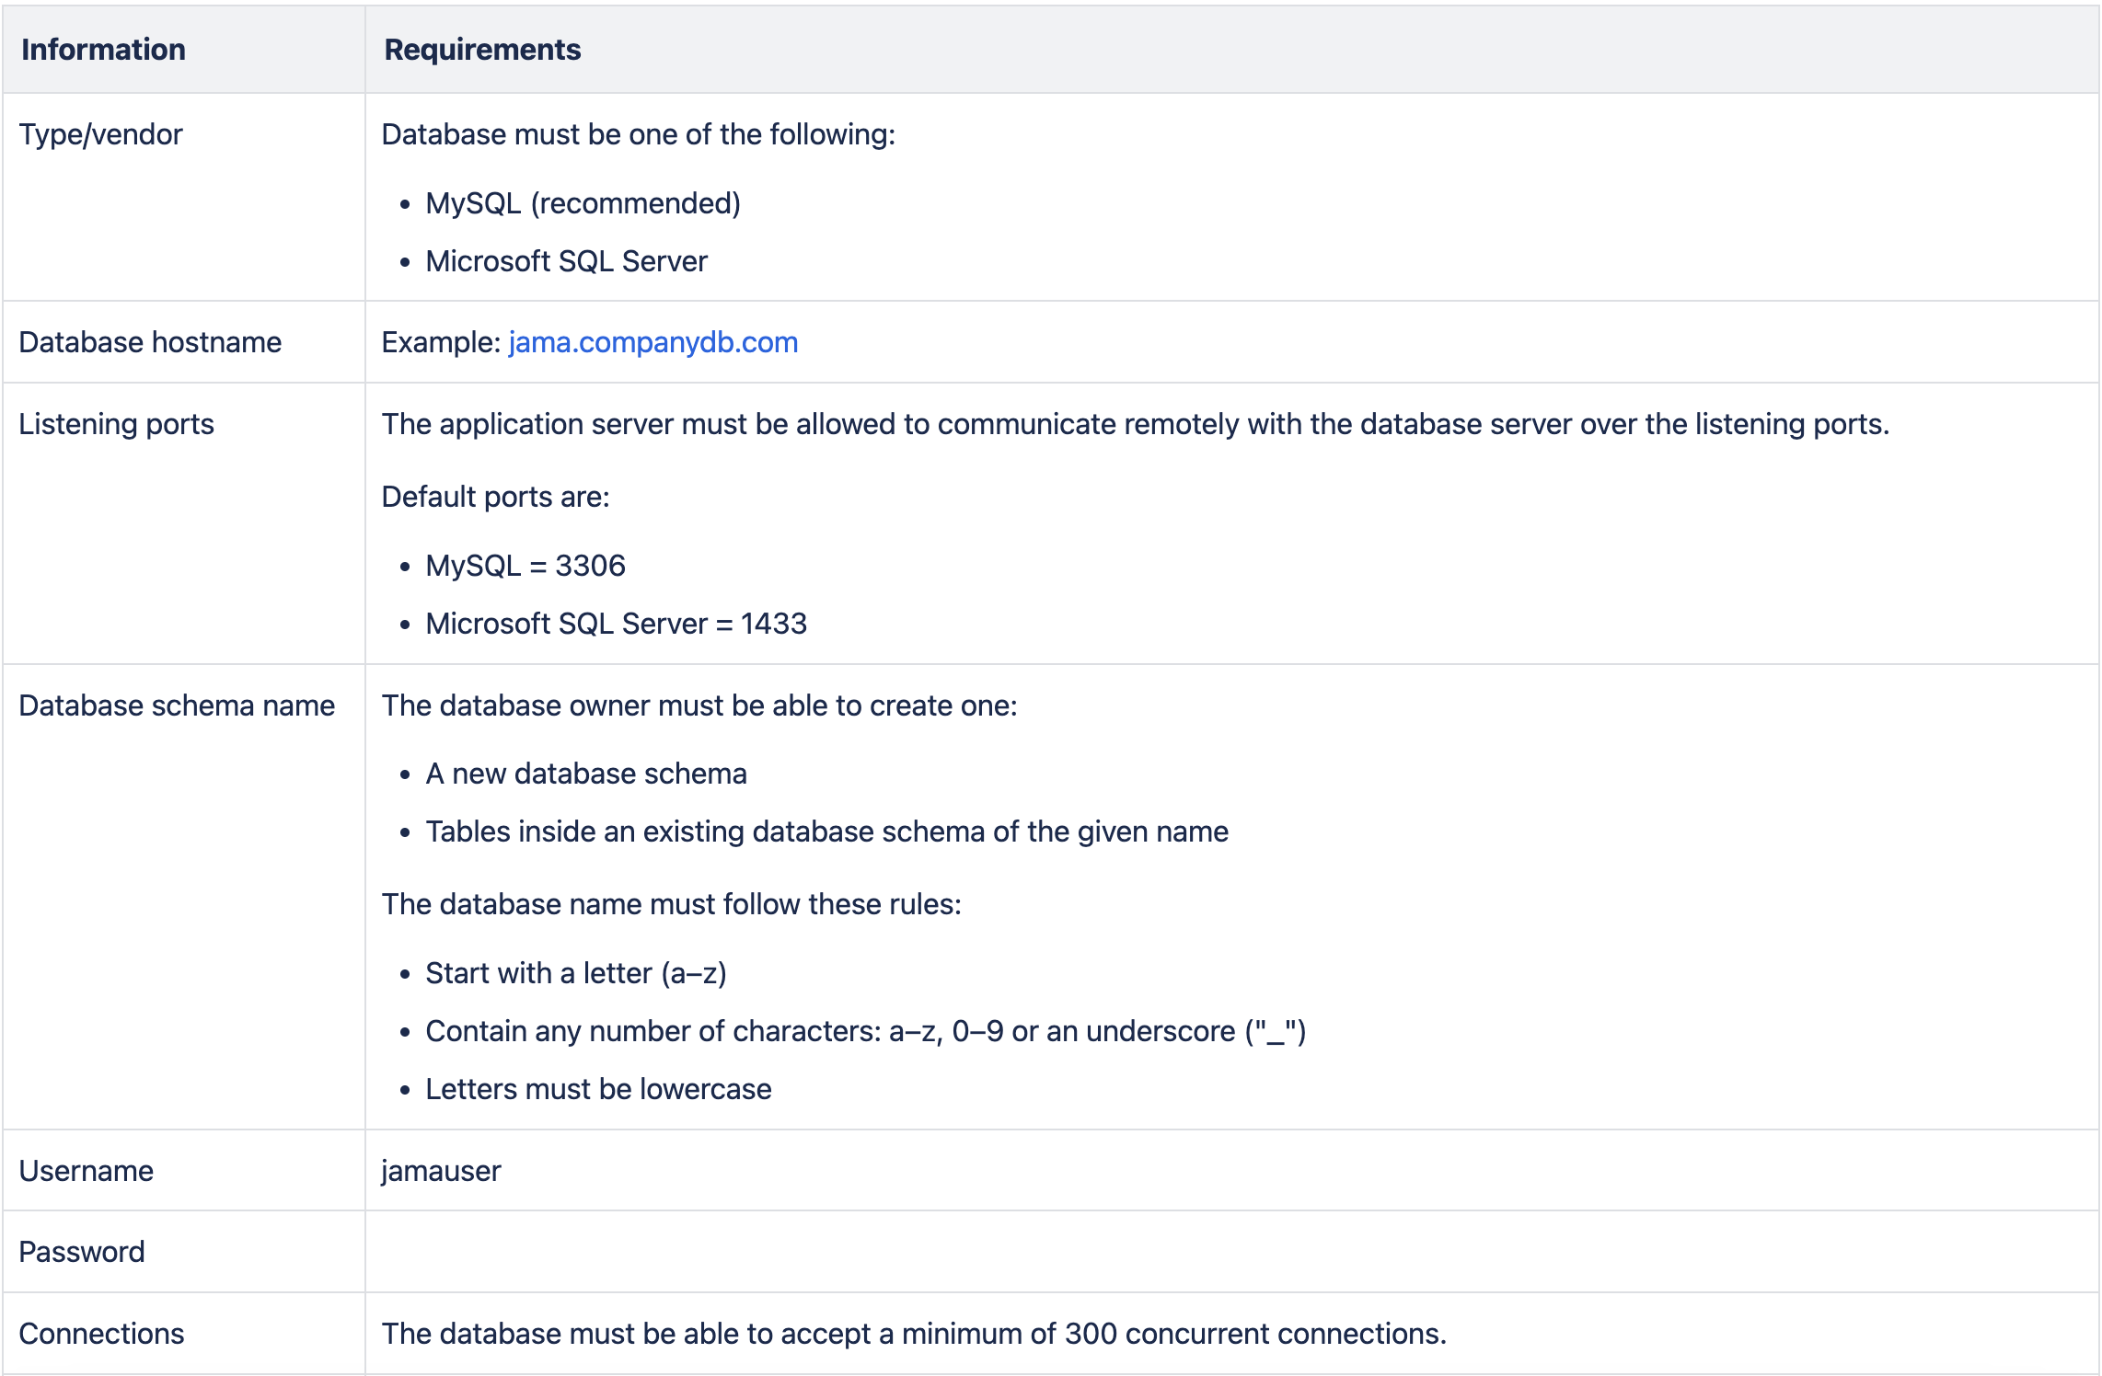The height and width of the screenshot is (1376, 2102).
Task: Select the Username row label
Action: [x=86, y=1171]
